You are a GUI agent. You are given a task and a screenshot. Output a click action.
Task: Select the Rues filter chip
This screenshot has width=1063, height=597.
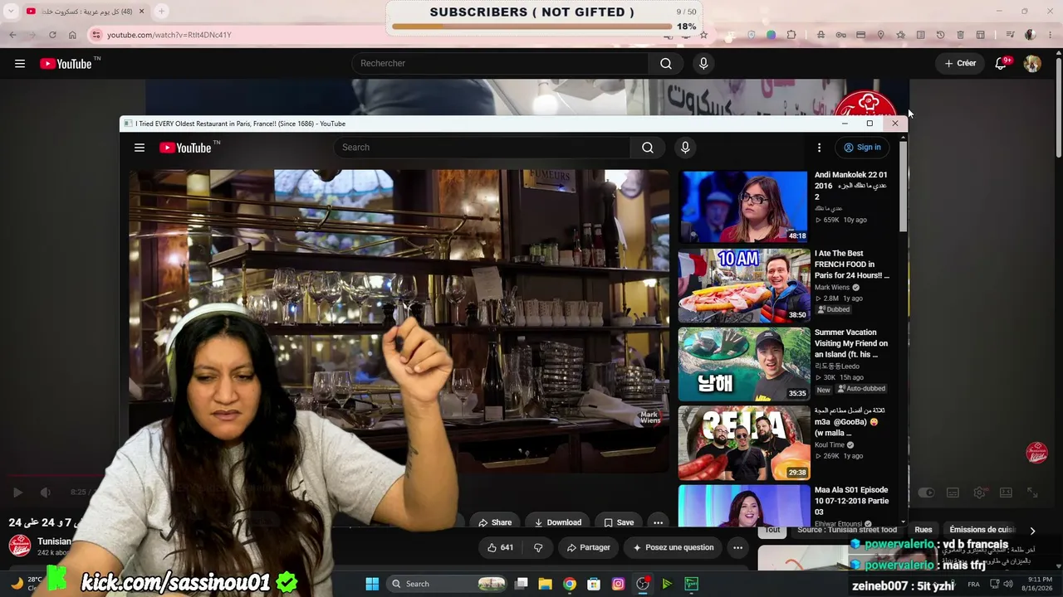(923, 530)
